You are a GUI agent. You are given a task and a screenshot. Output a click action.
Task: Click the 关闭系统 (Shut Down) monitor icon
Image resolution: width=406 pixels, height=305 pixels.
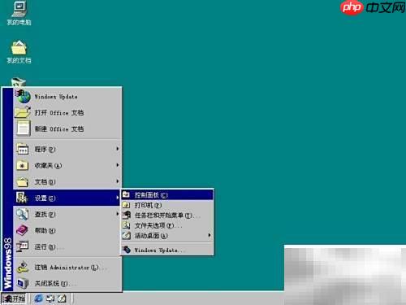22,283
